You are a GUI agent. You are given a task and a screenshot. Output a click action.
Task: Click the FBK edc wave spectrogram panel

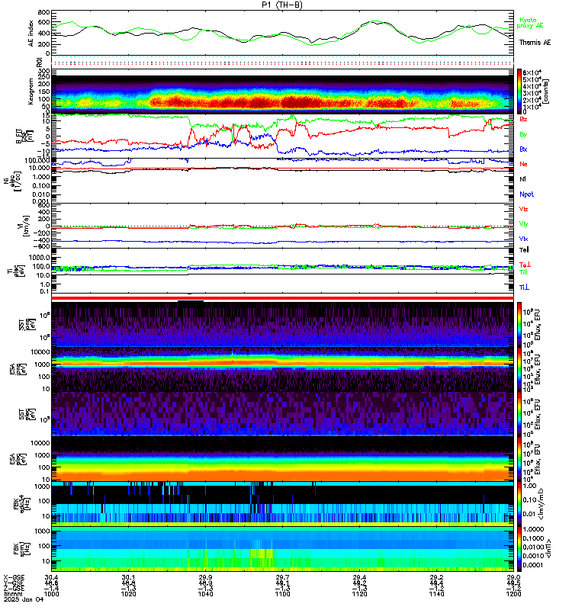point(282,504)
